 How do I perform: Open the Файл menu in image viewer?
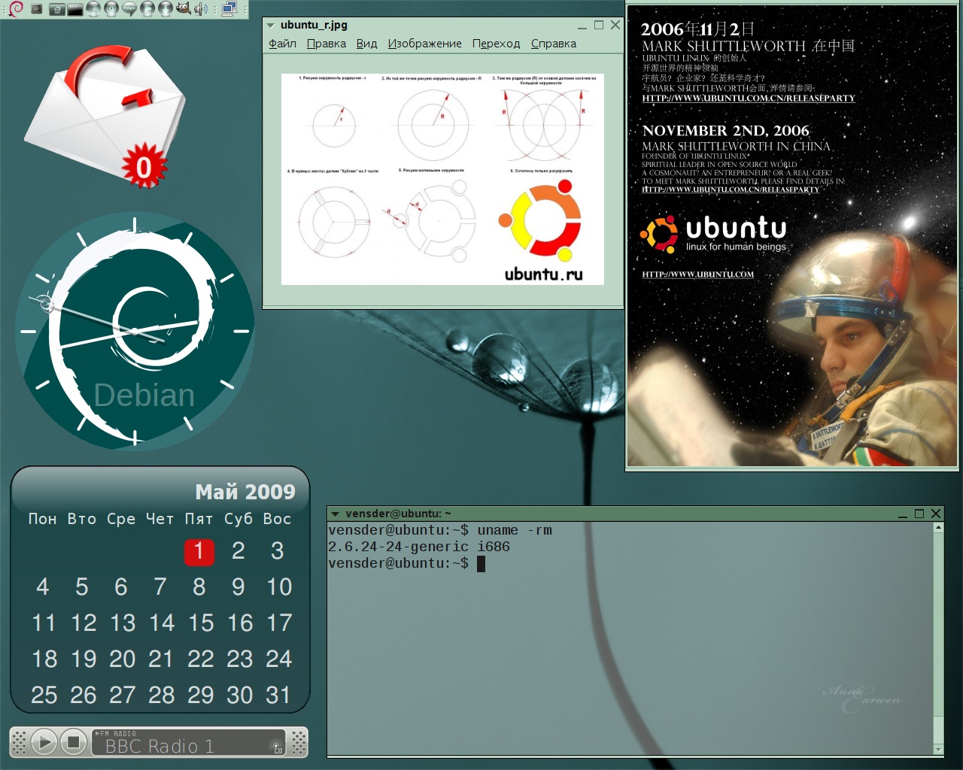coord(282,44)
